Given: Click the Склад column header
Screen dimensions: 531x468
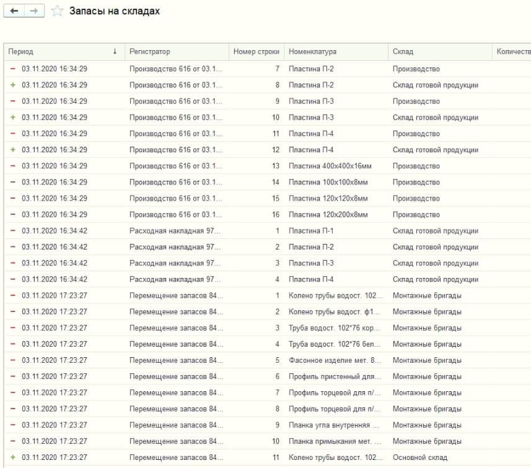Looking at the screenshot, I should pyautogui.click(x=440, y=52).
